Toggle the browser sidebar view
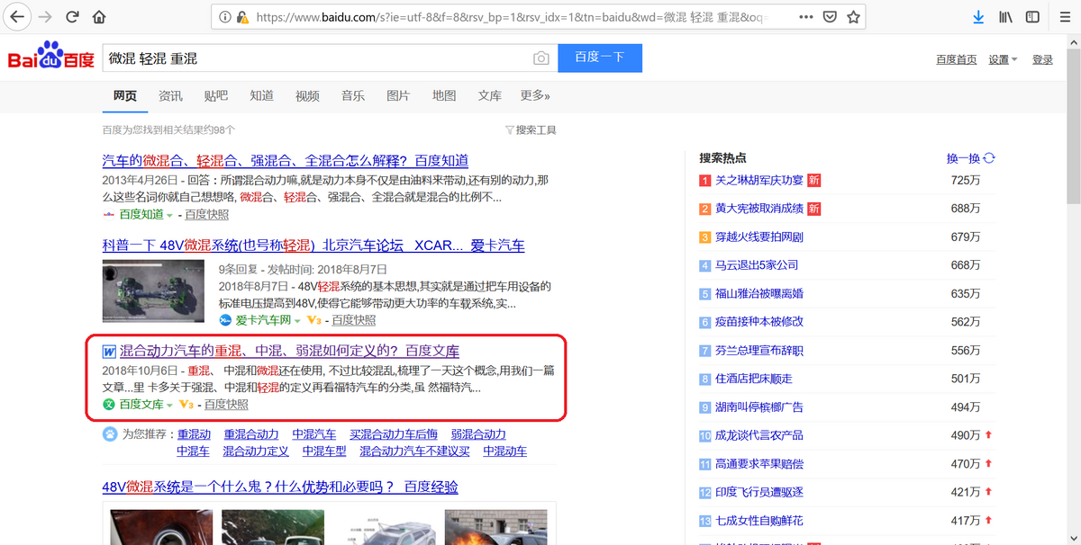The image size is (1081, 545). [x=1032, y=17]
